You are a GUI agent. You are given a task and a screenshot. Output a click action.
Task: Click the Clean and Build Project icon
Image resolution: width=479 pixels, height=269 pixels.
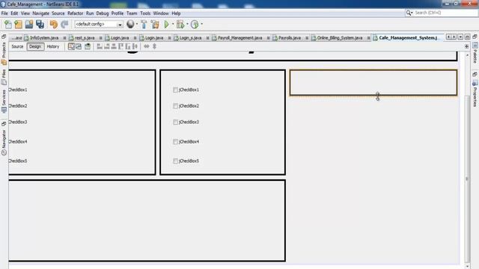point(155,25)
